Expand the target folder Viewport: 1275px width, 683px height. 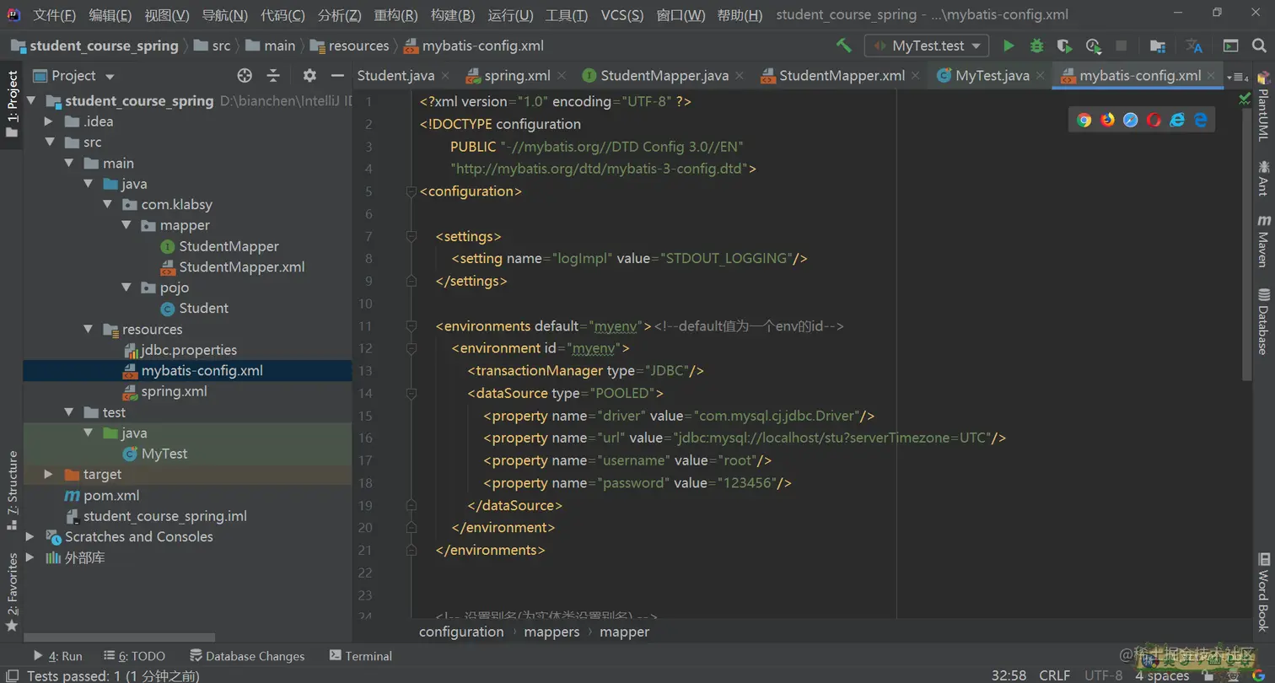pos(49,475)
